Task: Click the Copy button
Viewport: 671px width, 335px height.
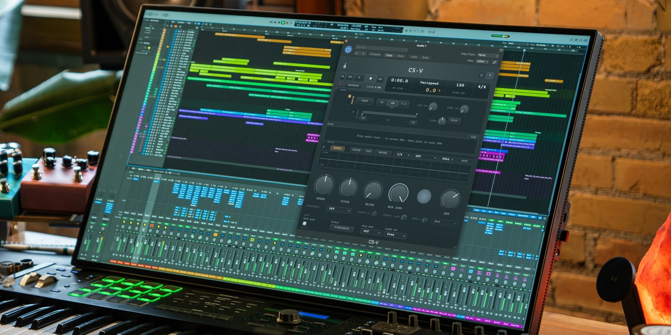Action: [389, 55]
